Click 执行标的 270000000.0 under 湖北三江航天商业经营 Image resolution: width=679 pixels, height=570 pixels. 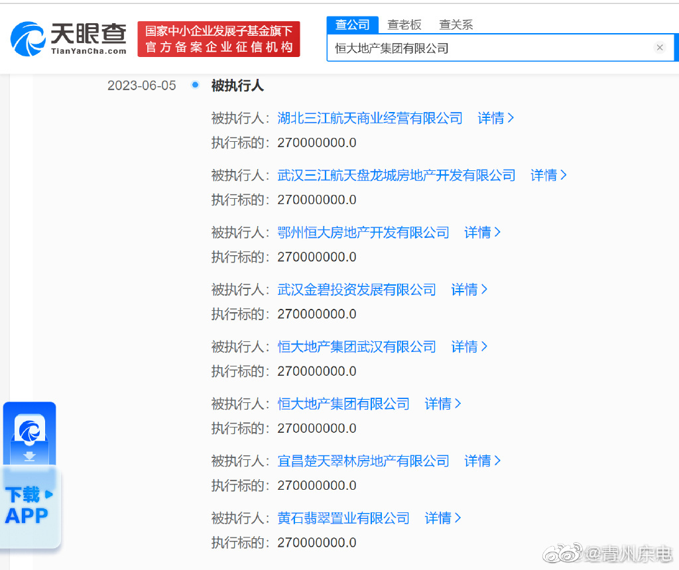[x=284, y=142]
